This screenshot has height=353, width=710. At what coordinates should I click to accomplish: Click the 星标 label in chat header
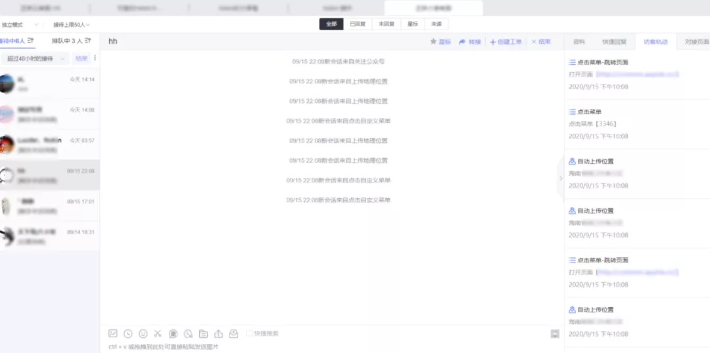pos(445,41)
